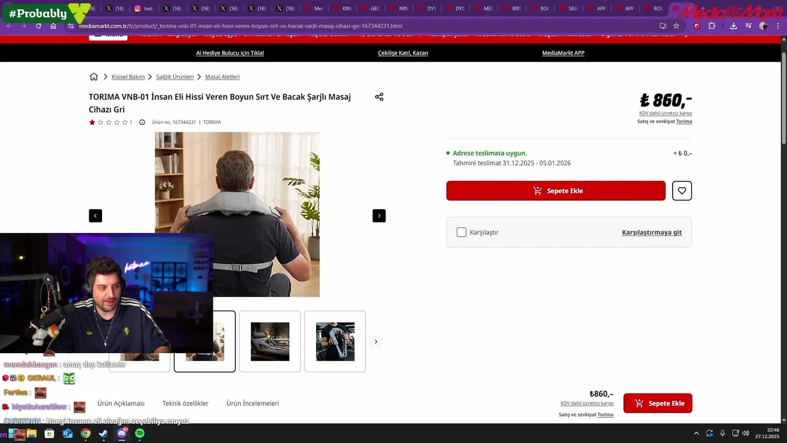Image resolution: width=787 pixels, height=443 pixels.
Task: Click Google Chrome taskbar icon
Action: pyautogui.click(x=85, y=434)
